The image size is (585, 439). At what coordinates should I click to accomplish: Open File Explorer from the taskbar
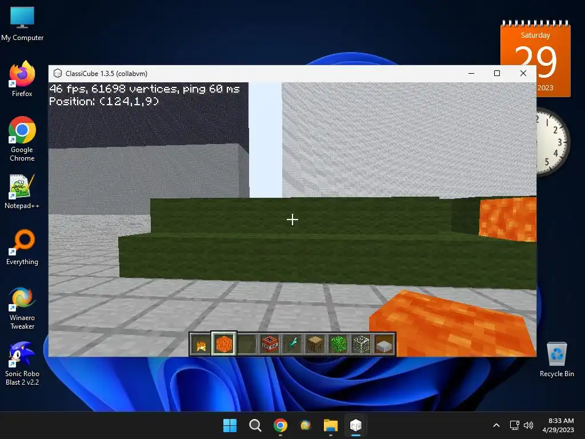(331, 425)
